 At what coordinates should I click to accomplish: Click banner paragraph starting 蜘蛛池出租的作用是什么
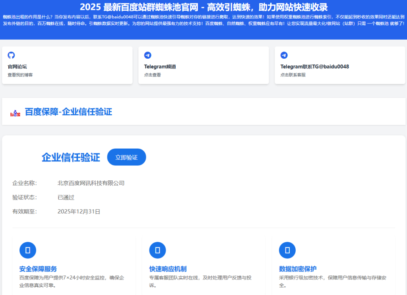click(203, 20)
